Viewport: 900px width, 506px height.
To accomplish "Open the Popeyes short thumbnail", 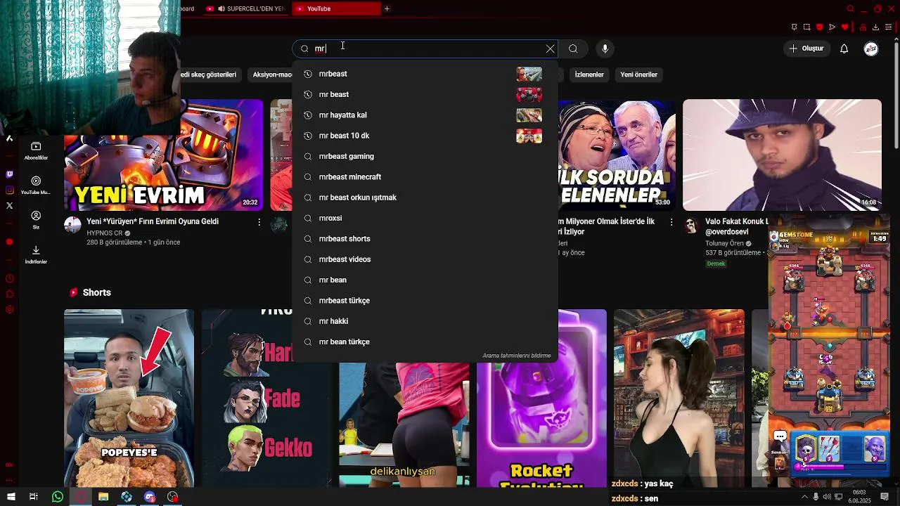I will pyautogui.click(x=129, y=398).
